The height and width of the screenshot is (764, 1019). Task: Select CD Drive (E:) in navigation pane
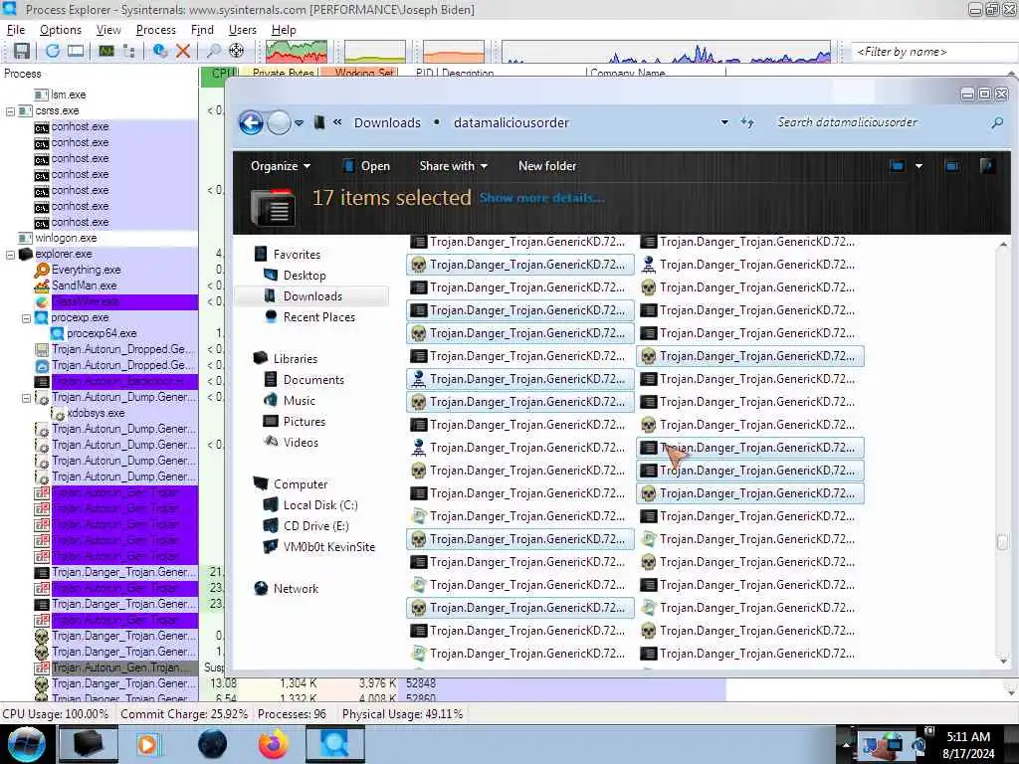315,526
